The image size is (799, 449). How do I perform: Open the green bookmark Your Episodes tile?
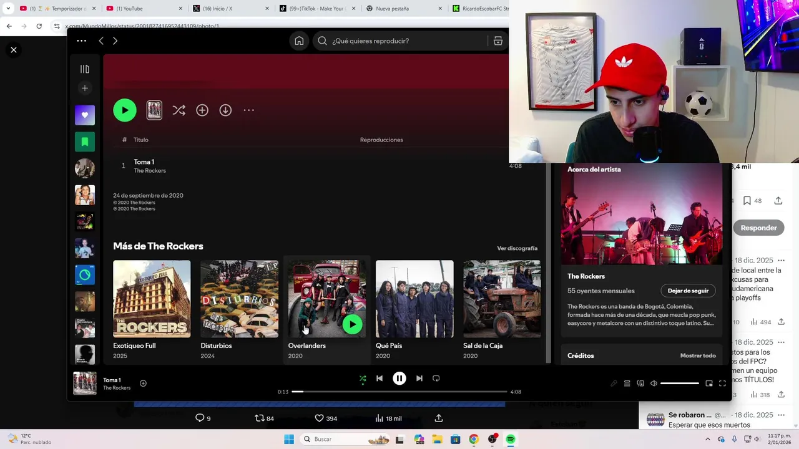pyautogui.click(x=85, y=142)
